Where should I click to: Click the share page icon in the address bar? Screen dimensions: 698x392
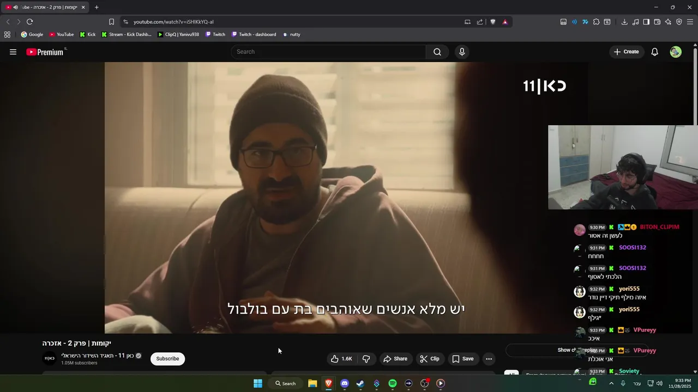tap(480, 22)
